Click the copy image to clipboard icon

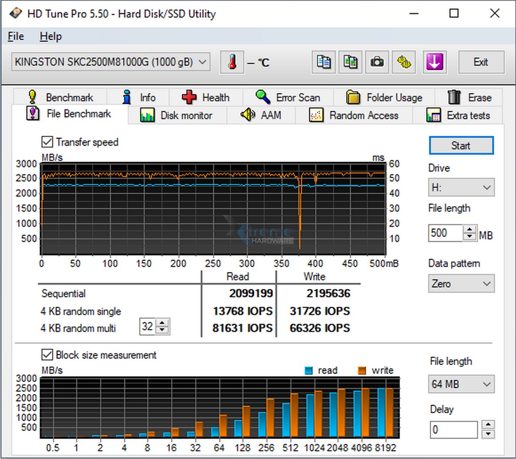pos(350,62)
